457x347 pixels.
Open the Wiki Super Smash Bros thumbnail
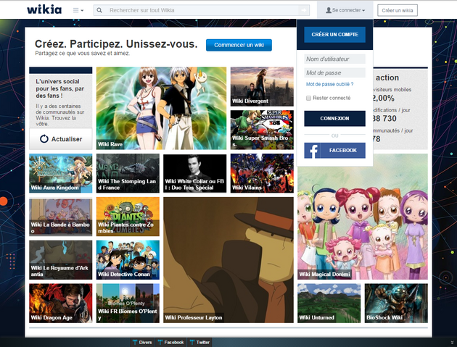click(x=262, y=130)
